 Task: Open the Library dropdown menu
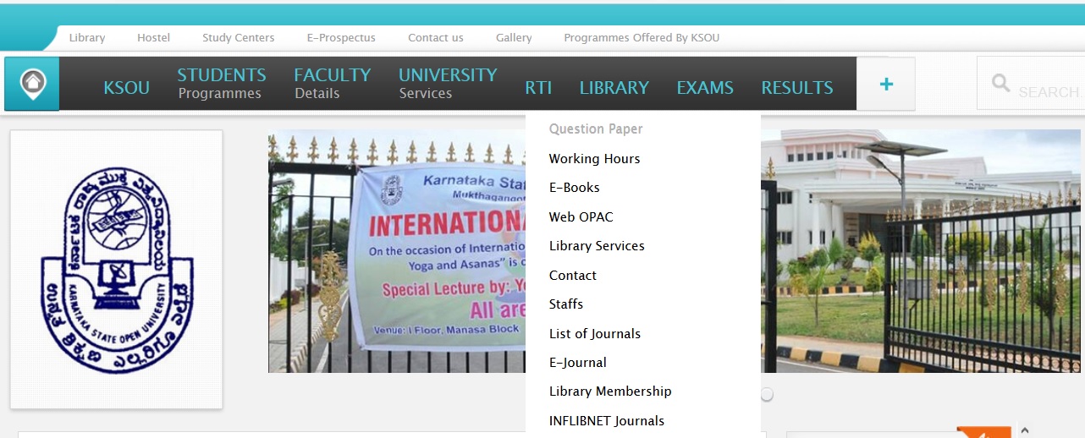[614, 88]
